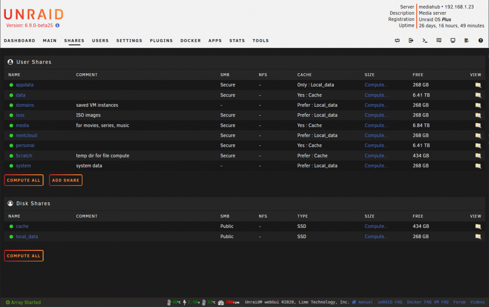Open the Docker FAQ footer link
Viewport: 489px width, 307px height.
tap(419, 302)
